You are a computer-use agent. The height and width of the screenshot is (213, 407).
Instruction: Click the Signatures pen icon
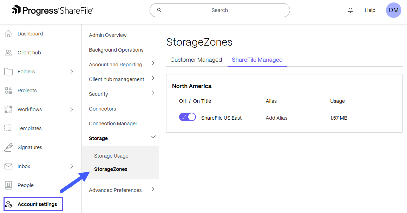point(8,147)
